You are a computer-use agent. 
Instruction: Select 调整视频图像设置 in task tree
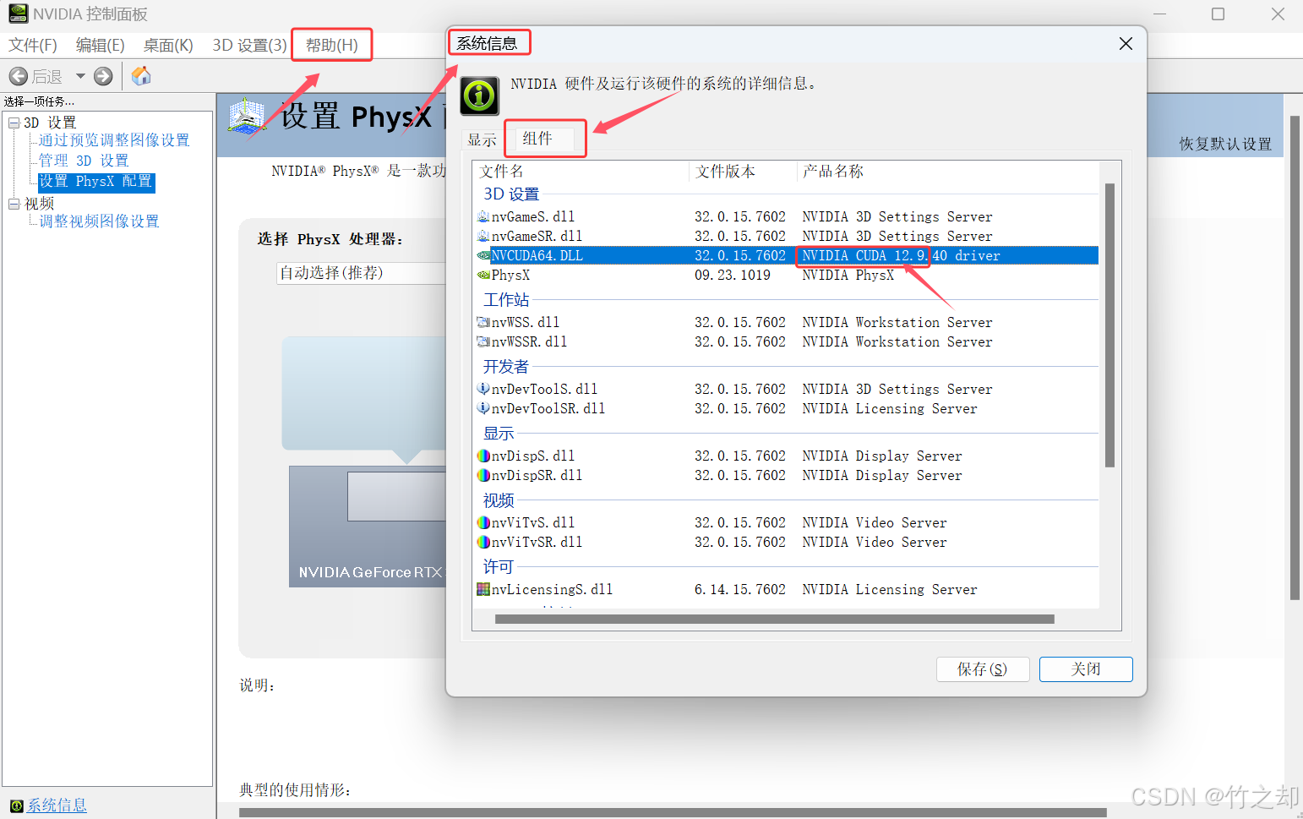[99, 221]
